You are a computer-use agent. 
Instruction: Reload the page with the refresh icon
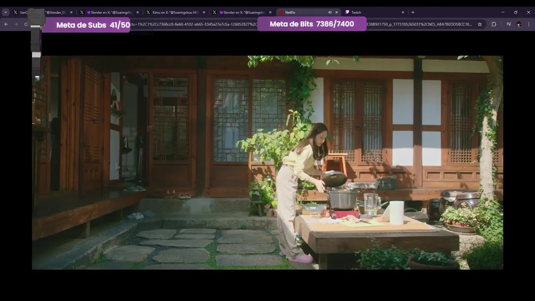[26, 24]
